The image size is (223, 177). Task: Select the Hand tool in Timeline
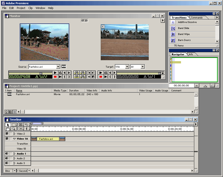(8, 129)
